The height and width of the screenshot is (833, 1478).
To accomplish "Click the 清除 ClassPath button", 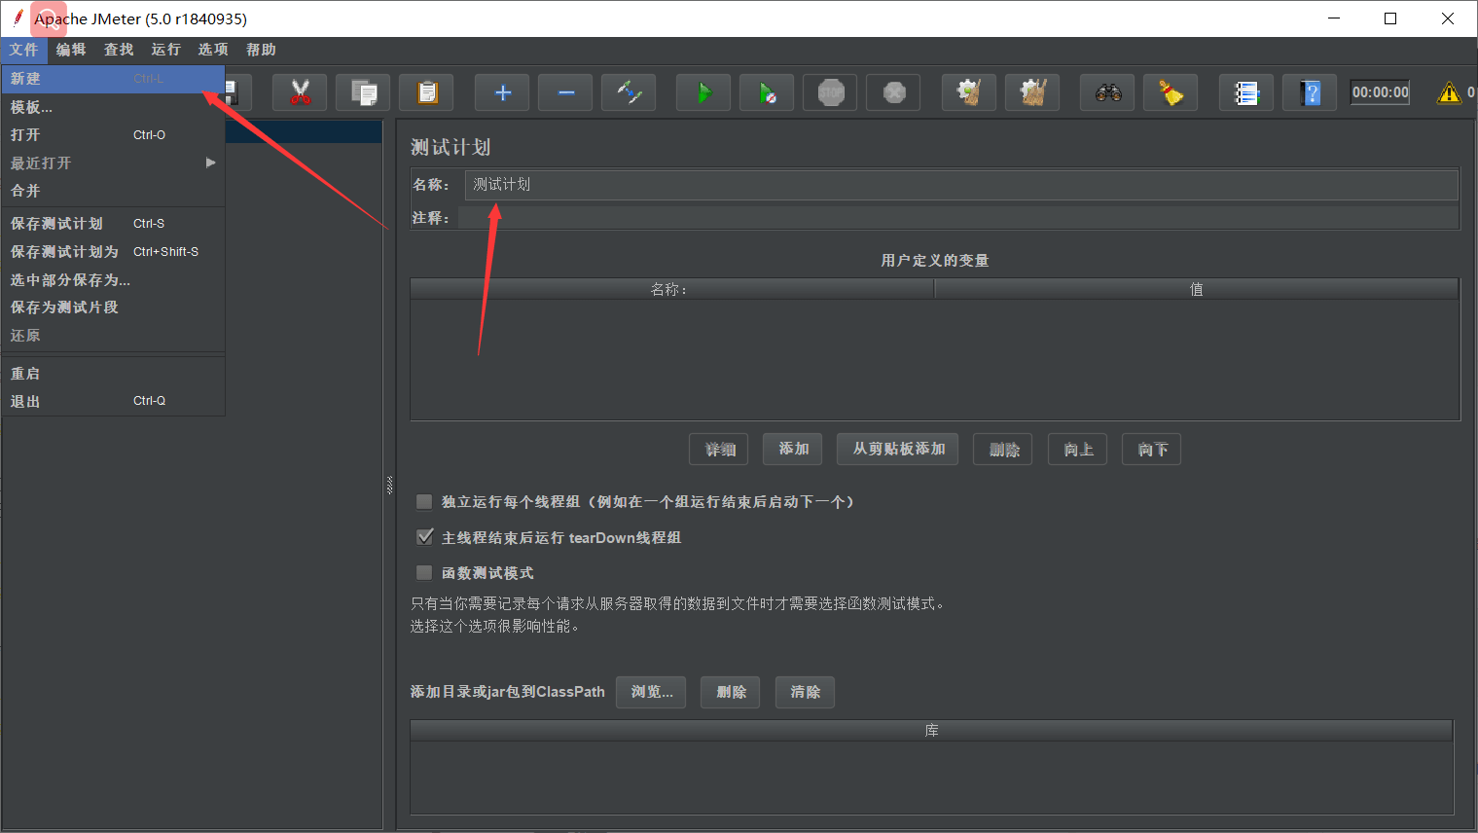I will pos(805,692).
